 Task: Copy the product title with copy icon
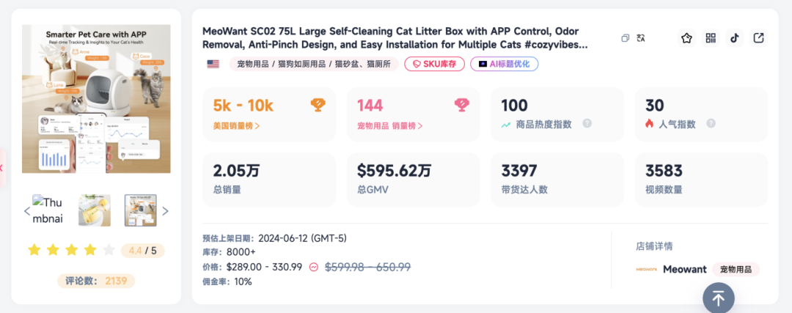click(625, 38)
